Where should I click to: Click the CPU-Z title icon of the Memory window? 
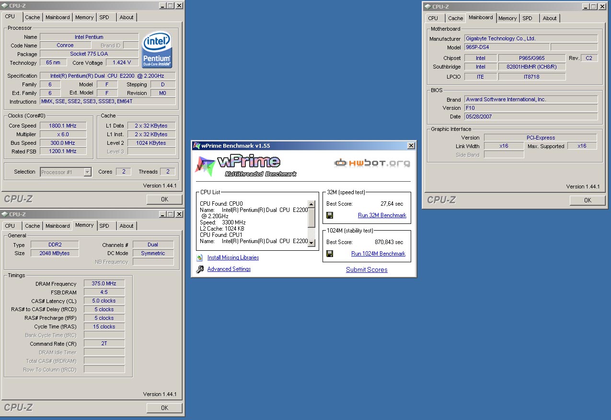coord(5,214)
